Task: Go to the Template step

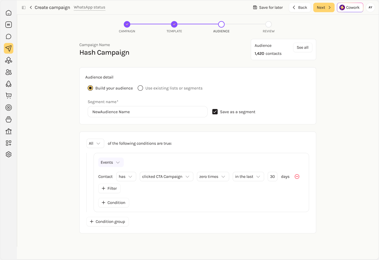Action: coord(174,24)
